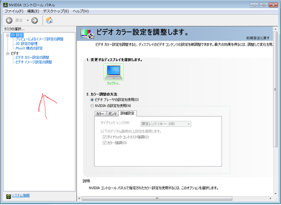281x205 pixels.
Task: Switch to the ガンマ tab
Action: coord(112,114)
